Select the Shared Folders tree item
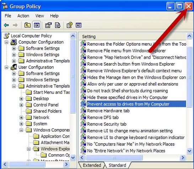 47,111
